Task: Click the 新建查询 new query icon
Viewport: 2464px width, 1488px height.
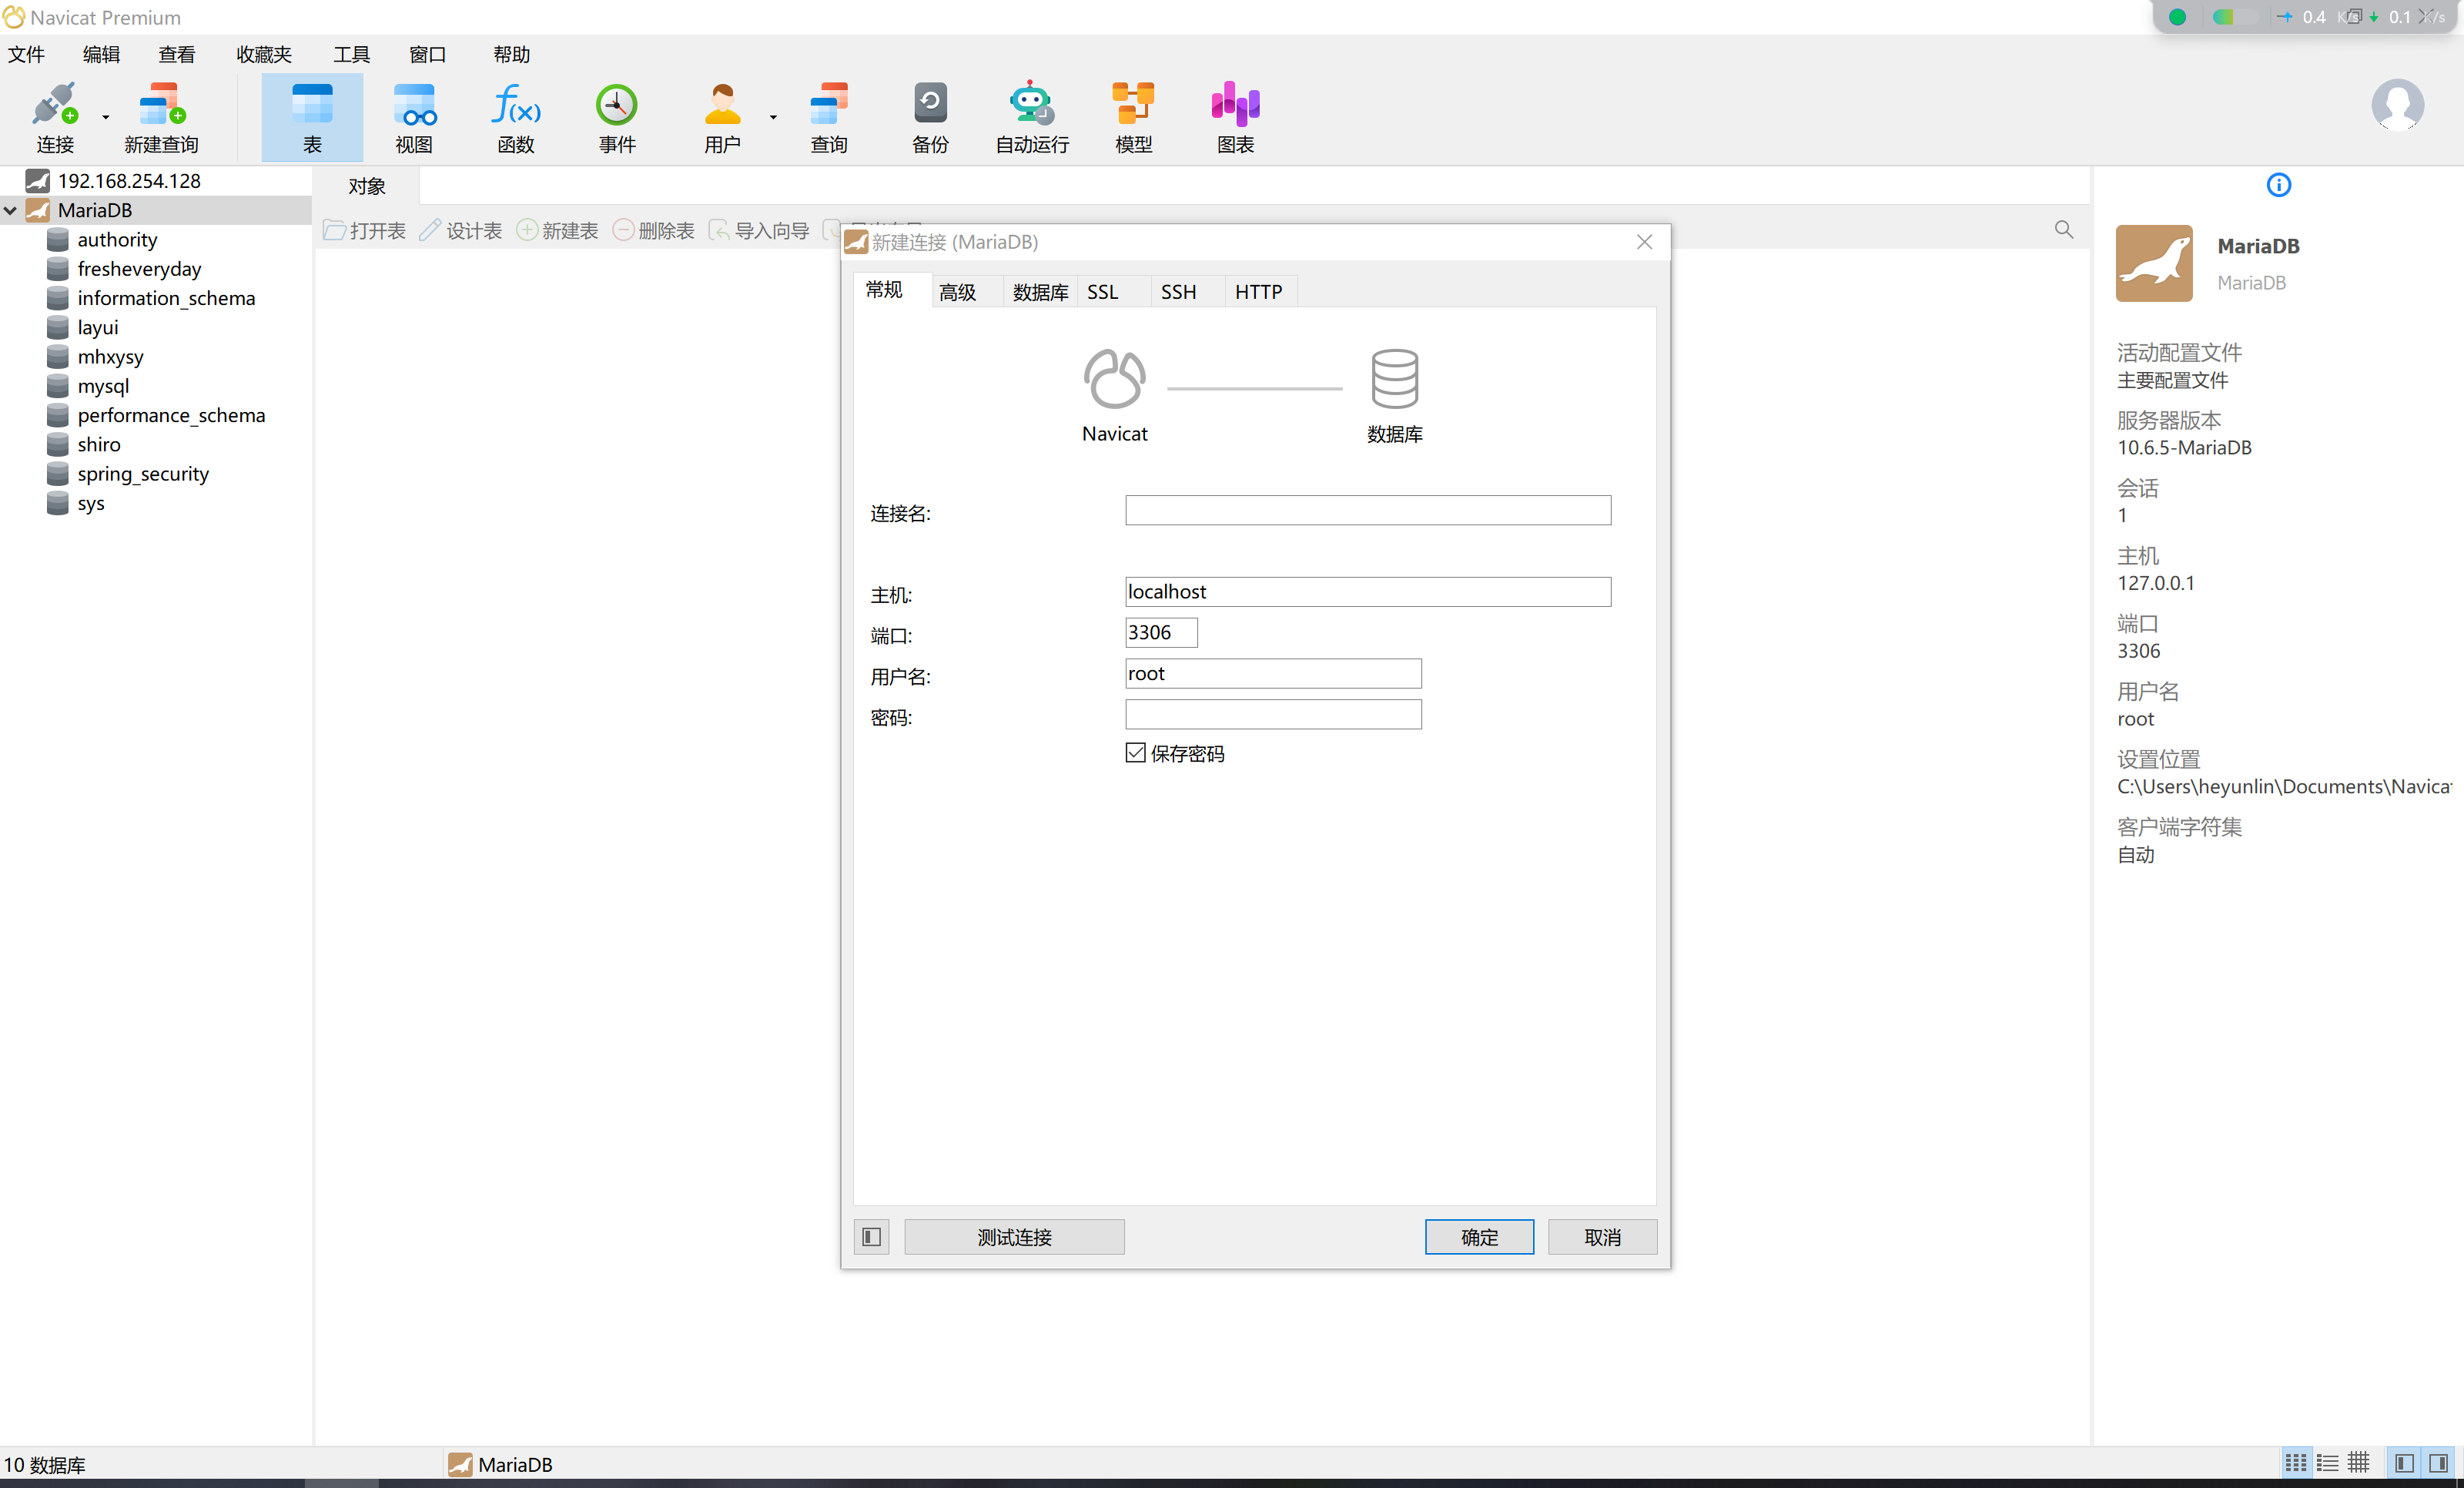Action: (161, 117)
